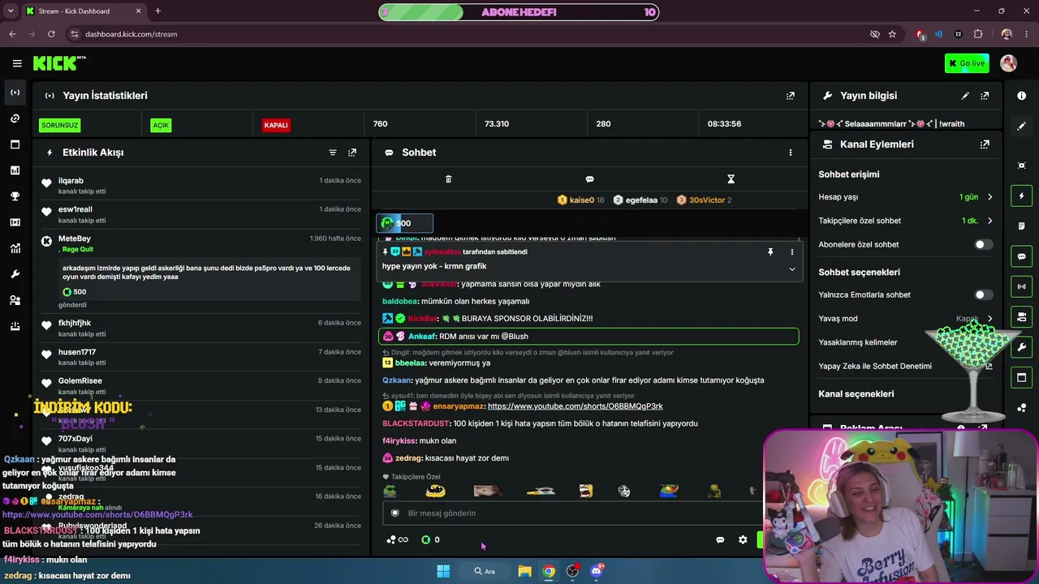The image size is (1039, 584).
Task: Open the growth analytics icon in left sidebar
Action: pyautogui.click(x=15, y=248)
